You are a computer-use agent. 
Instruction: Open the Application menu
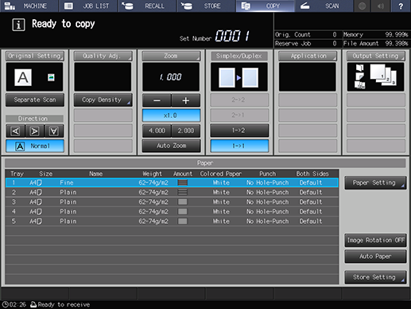308,56
